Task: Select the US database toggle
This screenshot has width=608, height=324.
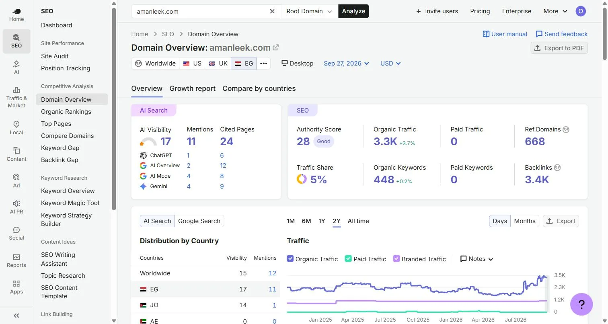Action: pyautogui.click(x=192, y=64)
